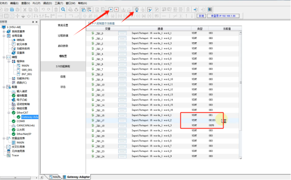This screenshot has height=180, width=291.
Task: Start the PLC with the Run button
Action: point(111,10)
